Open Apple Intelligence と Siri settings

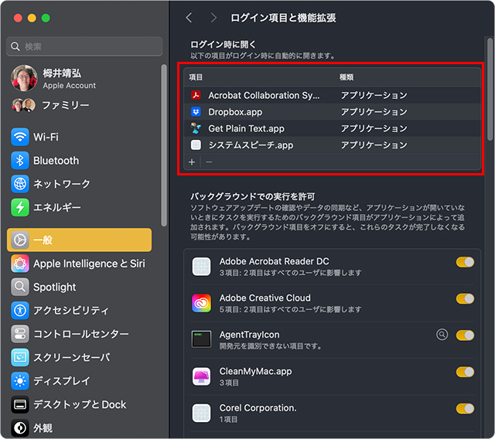pyautogui.click(x=79, y=264)
